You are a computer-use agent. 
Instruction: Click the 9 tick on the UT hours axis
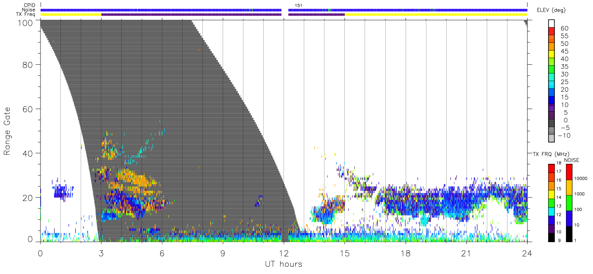223,252
